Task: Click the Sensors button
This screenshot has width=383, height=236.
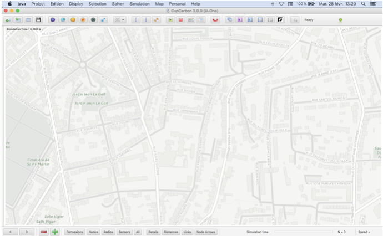Action: click(x=124, y=232)
